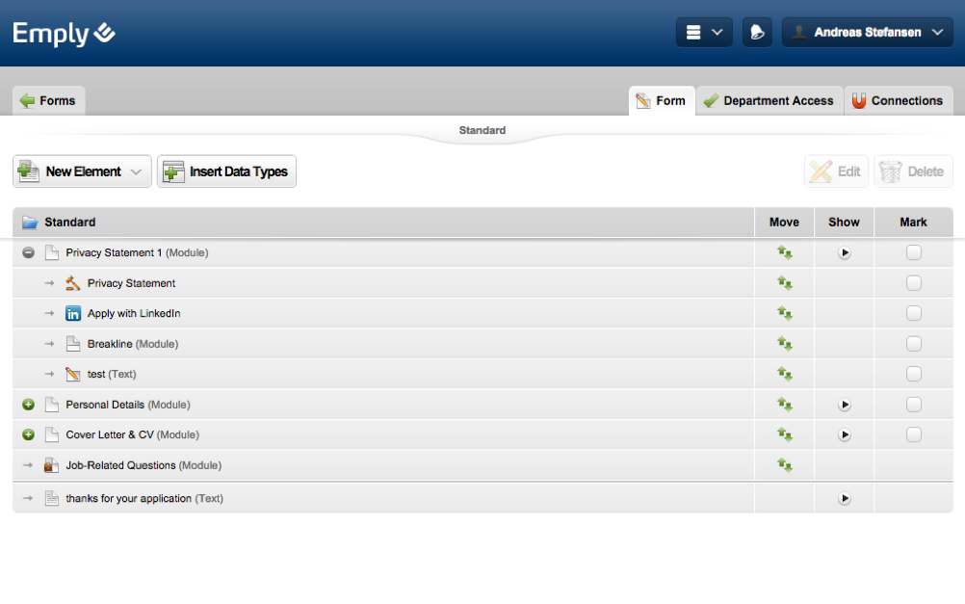This screenshot has height=604, width=965.
Task: Open the Connections tab
Action: (x=898, y=101)
